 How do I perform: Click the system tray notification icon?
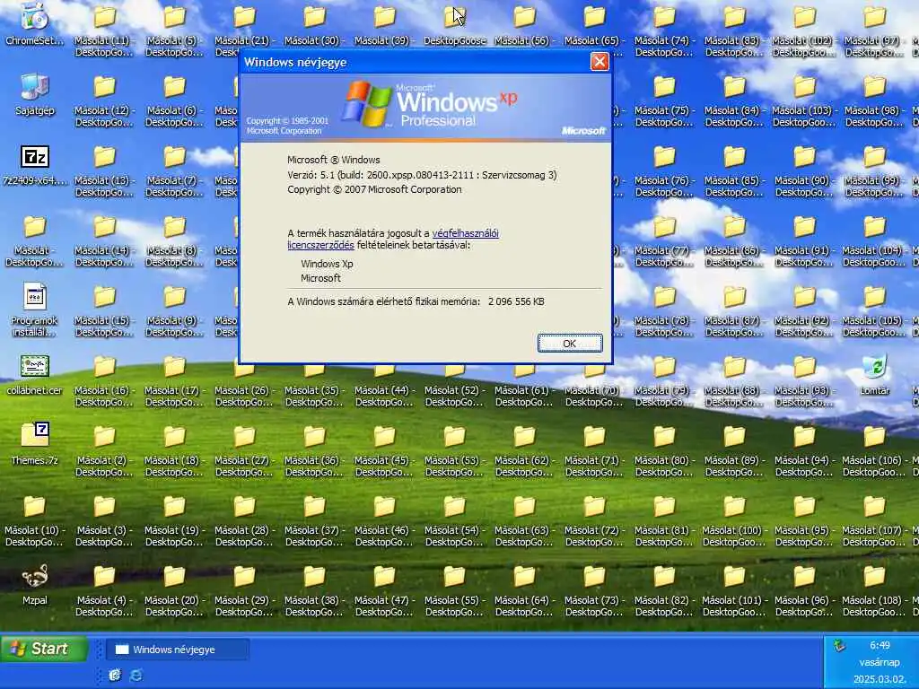pos(839,646)
